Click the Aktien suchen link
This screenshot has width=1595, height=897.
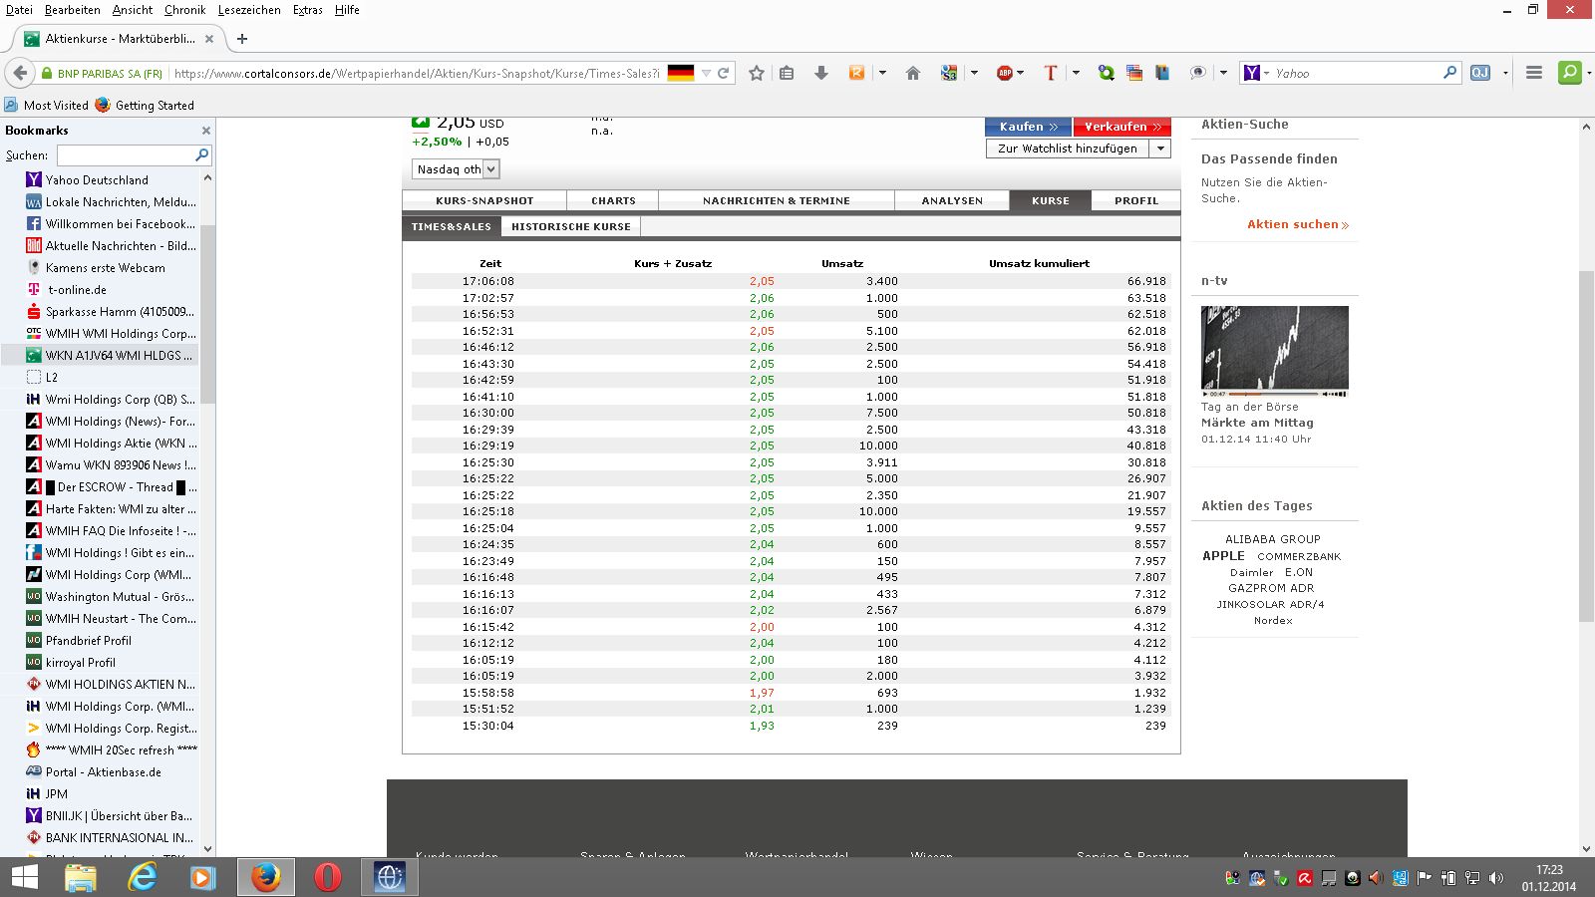[1298, 224]
